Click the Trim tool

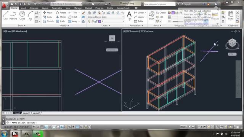click(73, 13)
